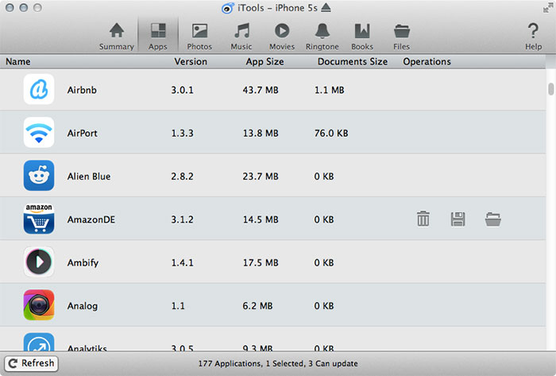This screenshot has height=376, width=556.
Task: Click AirPort version 1.3.3
Action: click(182, 134)
